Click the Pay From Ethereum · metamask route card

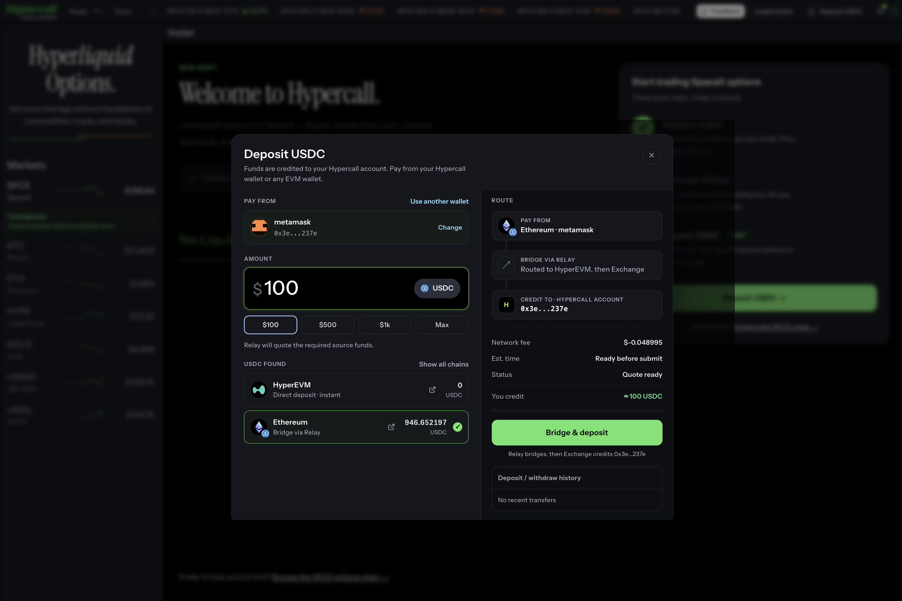pyautogui.click(x=577, y=226)
